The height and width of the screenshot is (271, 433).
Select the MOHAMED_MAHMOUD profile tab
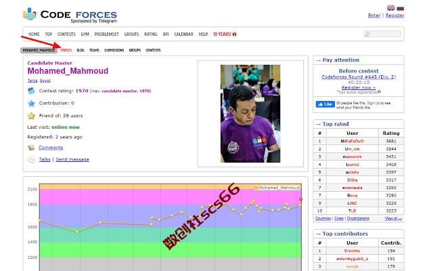(x=39, y=50)
